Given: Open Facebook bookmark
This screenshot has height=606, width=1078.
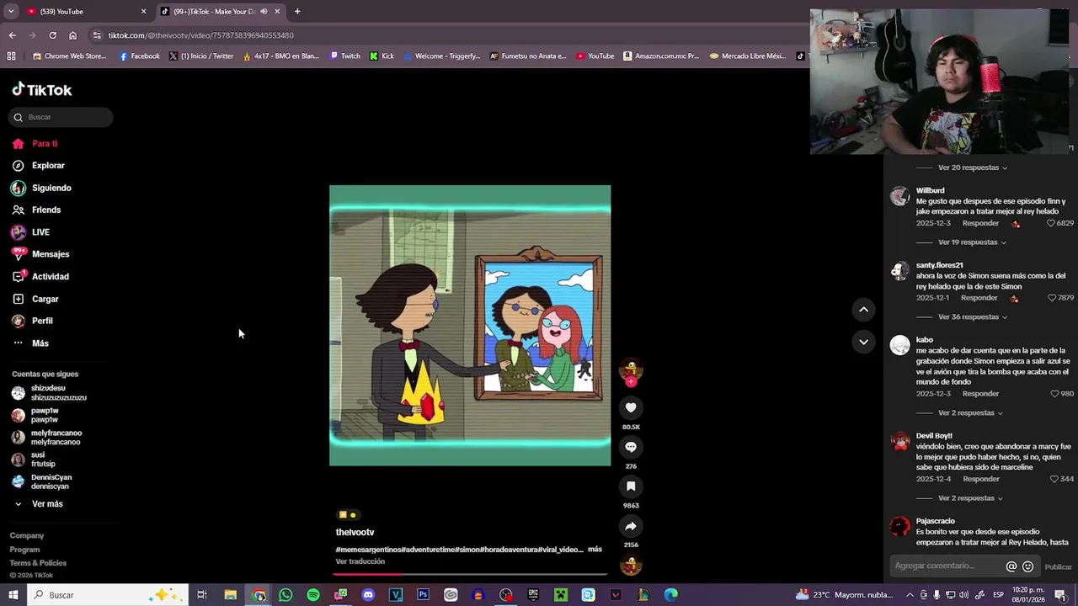Looking at the screenshot, I should click(x=139, y=56).
